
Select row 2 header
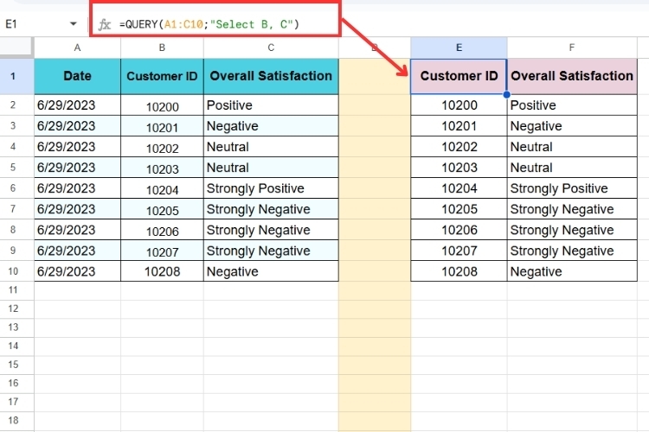(13, 105)
